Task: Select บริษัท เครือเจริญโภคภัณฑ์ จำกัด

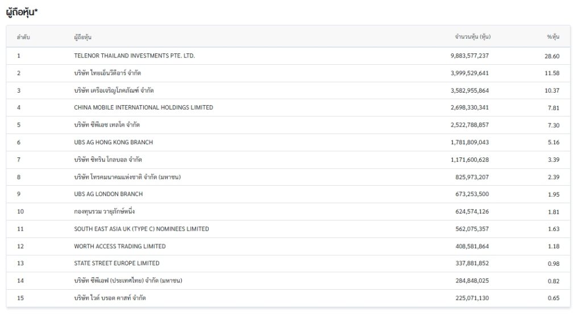Action: 114,90
